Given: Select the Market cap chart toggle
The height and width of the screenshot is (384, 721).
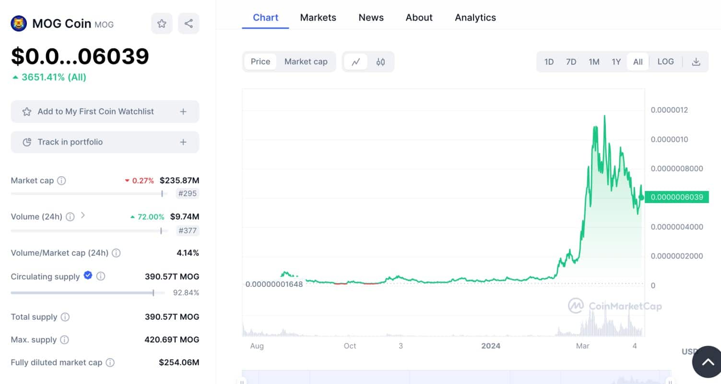Looking at the screenshot, I should (x=306, y=62).
